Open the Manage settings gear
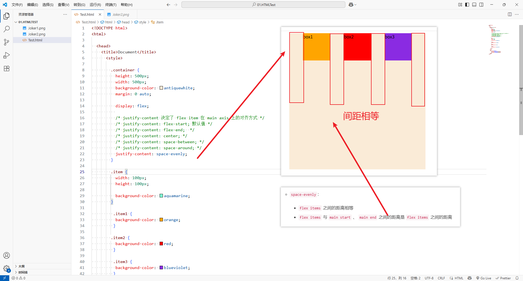This screenshot has height=281, width=523. [7, 268]
